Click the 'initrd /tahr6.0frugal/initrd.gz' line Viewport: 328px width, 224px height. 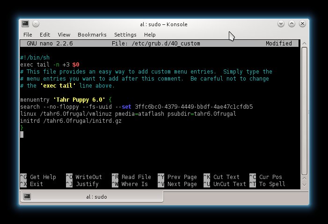point(71,121)
